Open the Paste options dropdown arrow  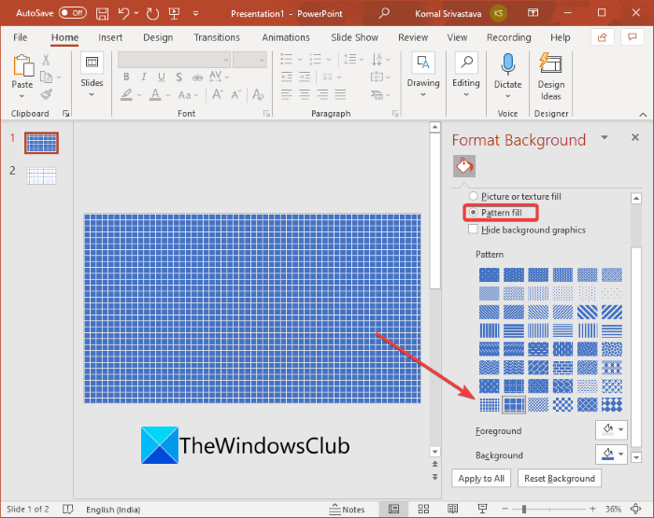pyautogui.click(x=22, y=96)
